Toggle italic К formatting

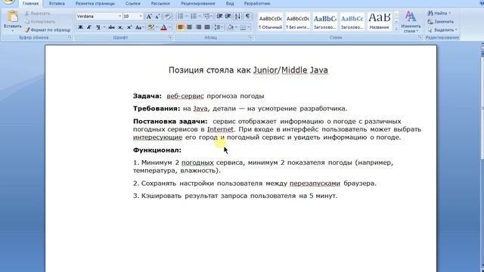pyautogui.click(x=89, y=27)
